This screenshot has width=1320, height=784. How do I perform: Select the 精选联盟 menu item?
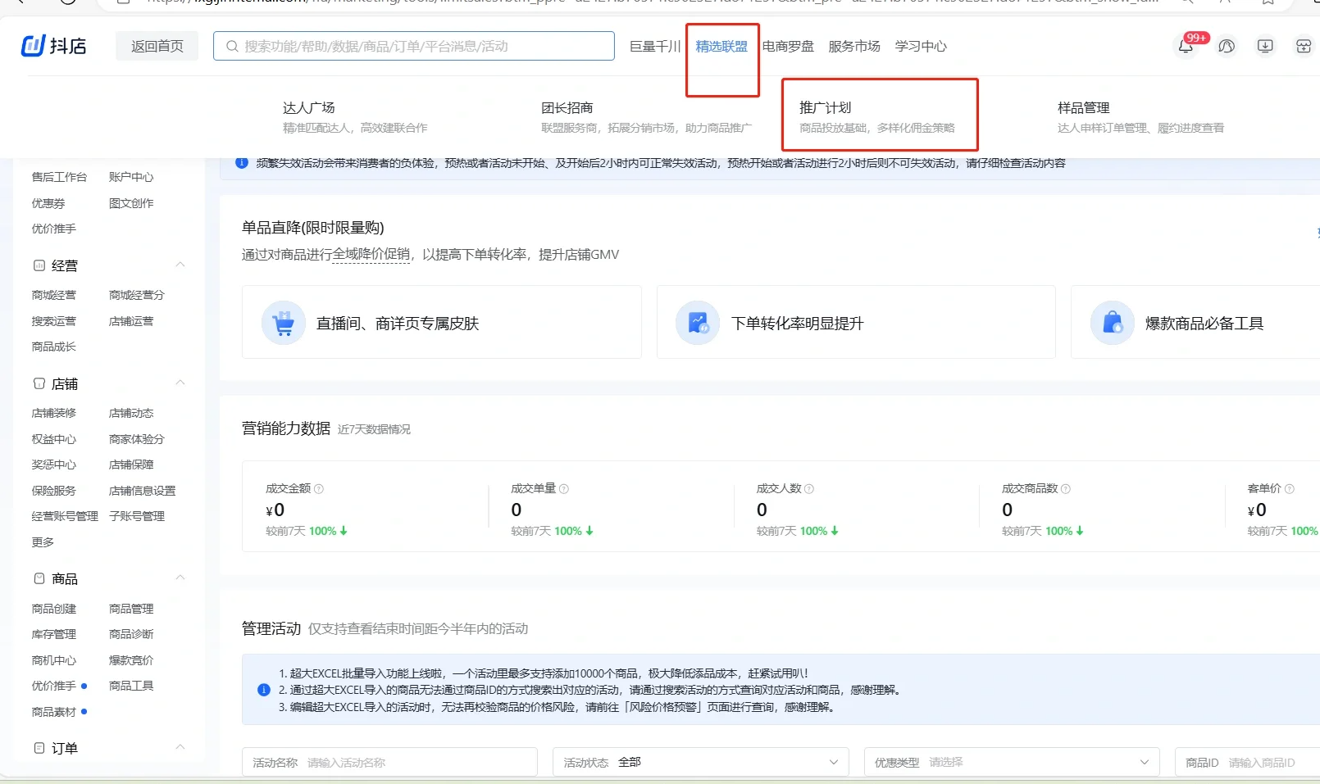tap(721, 47)
